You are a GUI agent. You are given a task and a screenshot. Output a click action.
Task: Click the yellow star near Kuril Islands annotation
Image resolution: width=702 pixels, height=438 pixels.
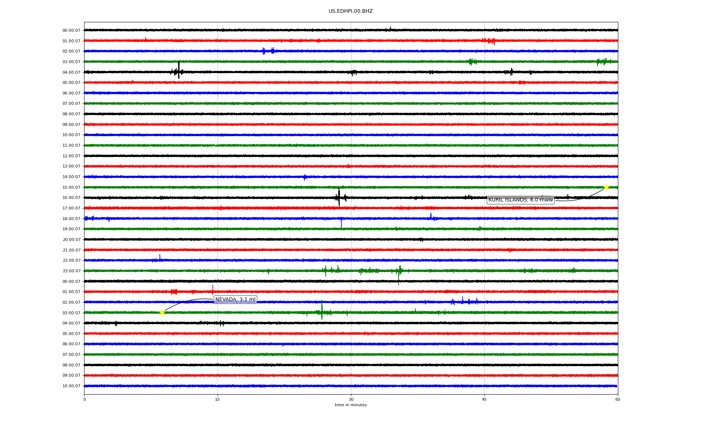tap(606, 187)
